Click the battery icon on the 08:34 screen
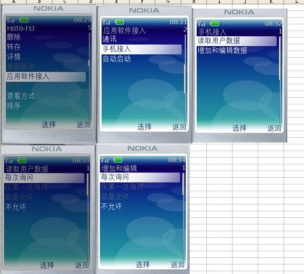 tap(118, 160)
